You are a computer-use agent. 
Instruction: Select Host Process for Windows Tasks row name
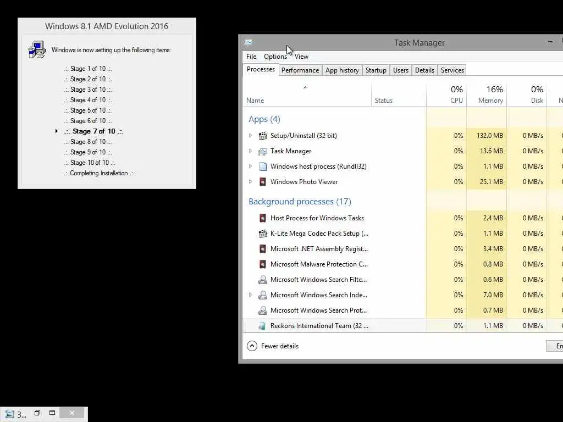[317, 218]
